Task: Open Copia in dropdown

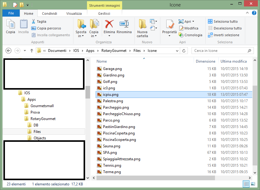Action: [x=94, y=36]
